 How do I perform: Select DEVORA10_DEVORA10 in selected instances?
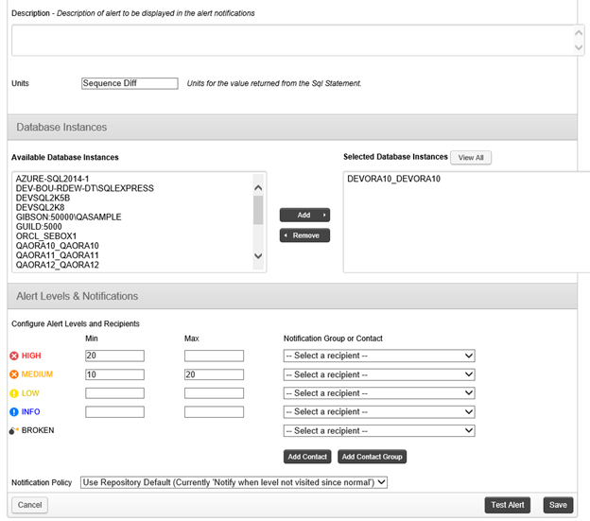tap(393, 179)
